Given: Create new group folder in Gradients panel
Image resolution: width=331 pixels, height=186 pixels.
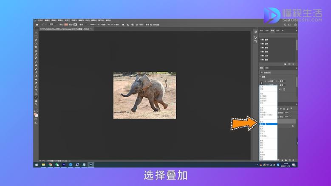Looking at the screenshot, I should tap(285, 64).
